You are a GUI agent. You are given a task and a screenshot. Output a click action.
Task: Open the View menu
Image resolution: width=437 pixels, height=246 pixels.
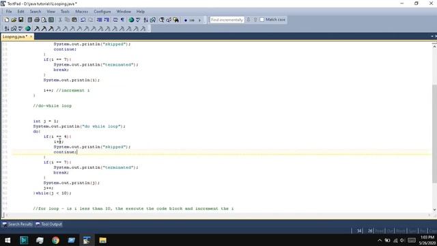[51, 12]
